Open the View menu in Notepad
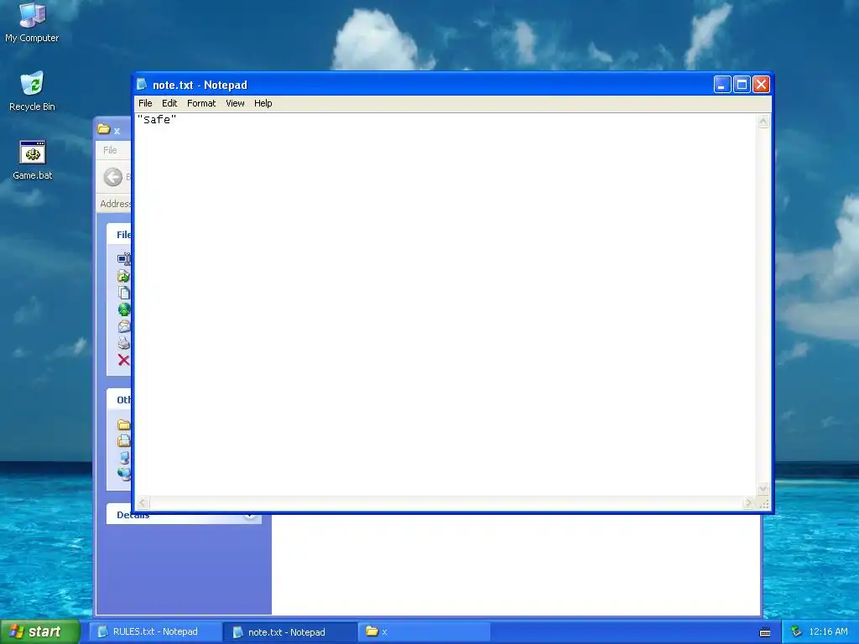The image size is (859, 644). (235, 103)
